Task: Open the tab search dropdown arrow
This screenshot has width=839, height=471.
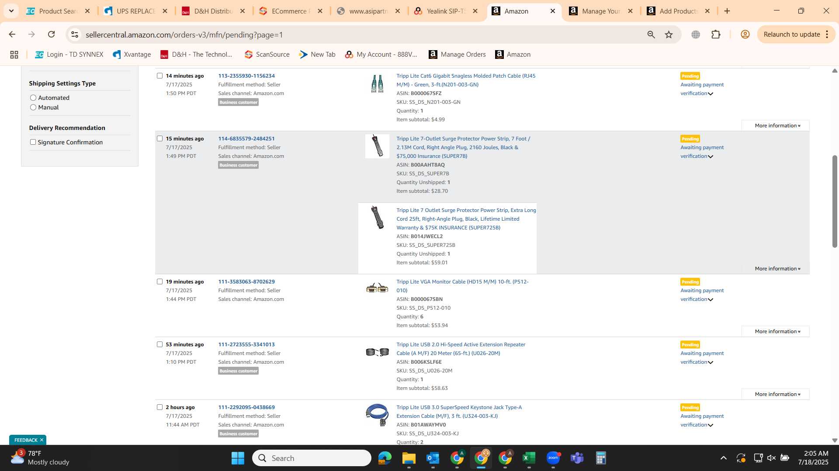Action: pos(11,11)
